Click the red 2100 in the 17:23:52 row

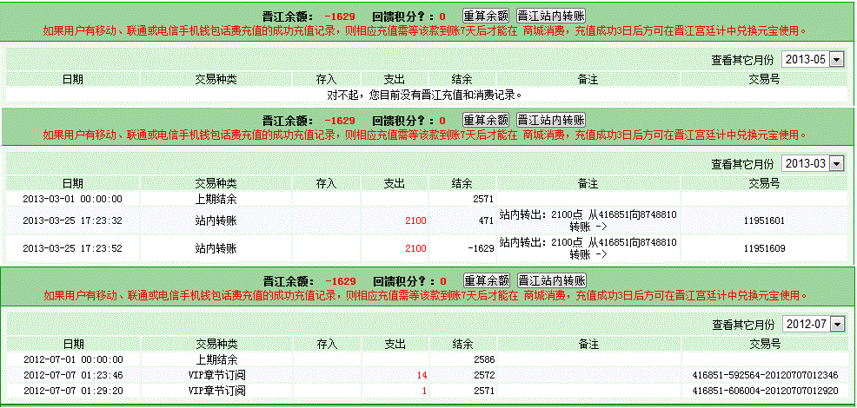(x=415, y=248)
